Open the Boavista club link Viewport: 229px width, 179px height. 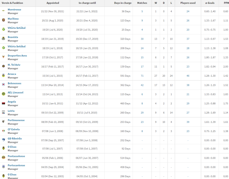[x=13, y=37]
